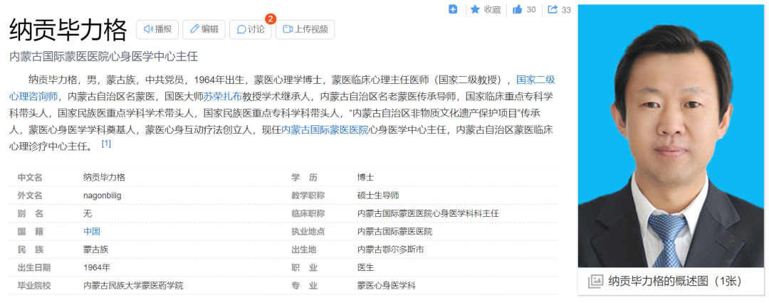Click the 中文名 field label
The width and height of the screenshot is (769, 305).
[x=30, y=177]
